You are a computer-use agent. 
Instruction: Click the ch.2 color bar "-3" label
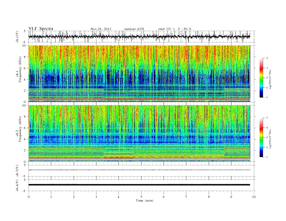point(266,118)
